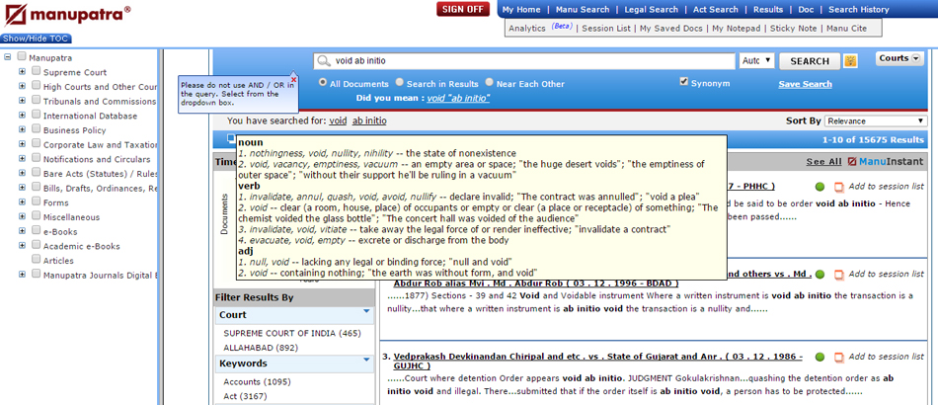Expand the e-Books tree node
Screen dimensions: 938x405
coord(22,231)
